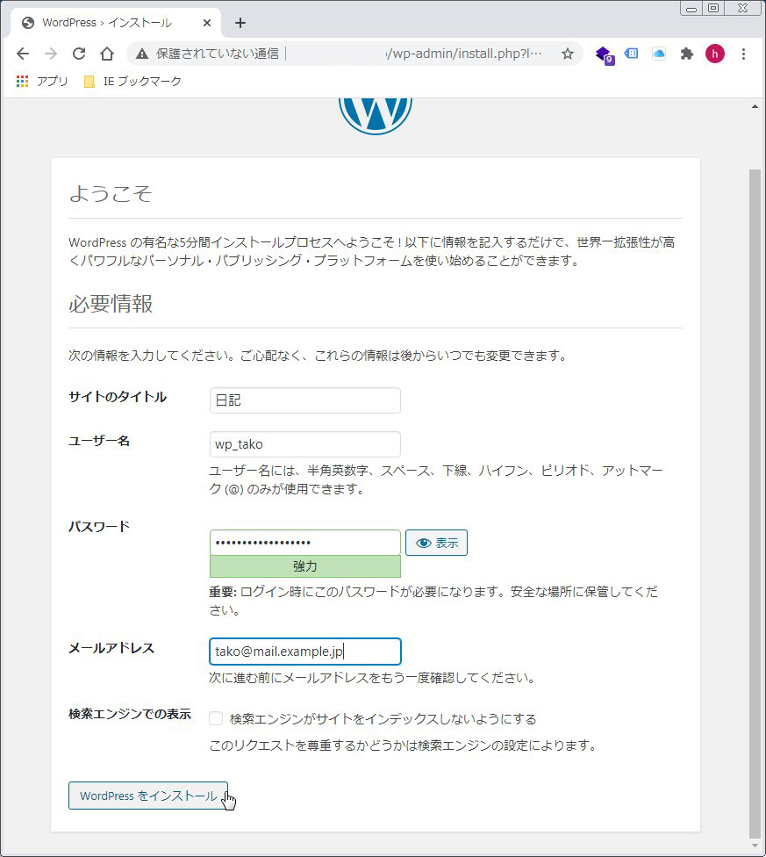Click the 保護されていない通信 text
The height and width of the screenshot is (857, 766).
(x=218, y=54)
